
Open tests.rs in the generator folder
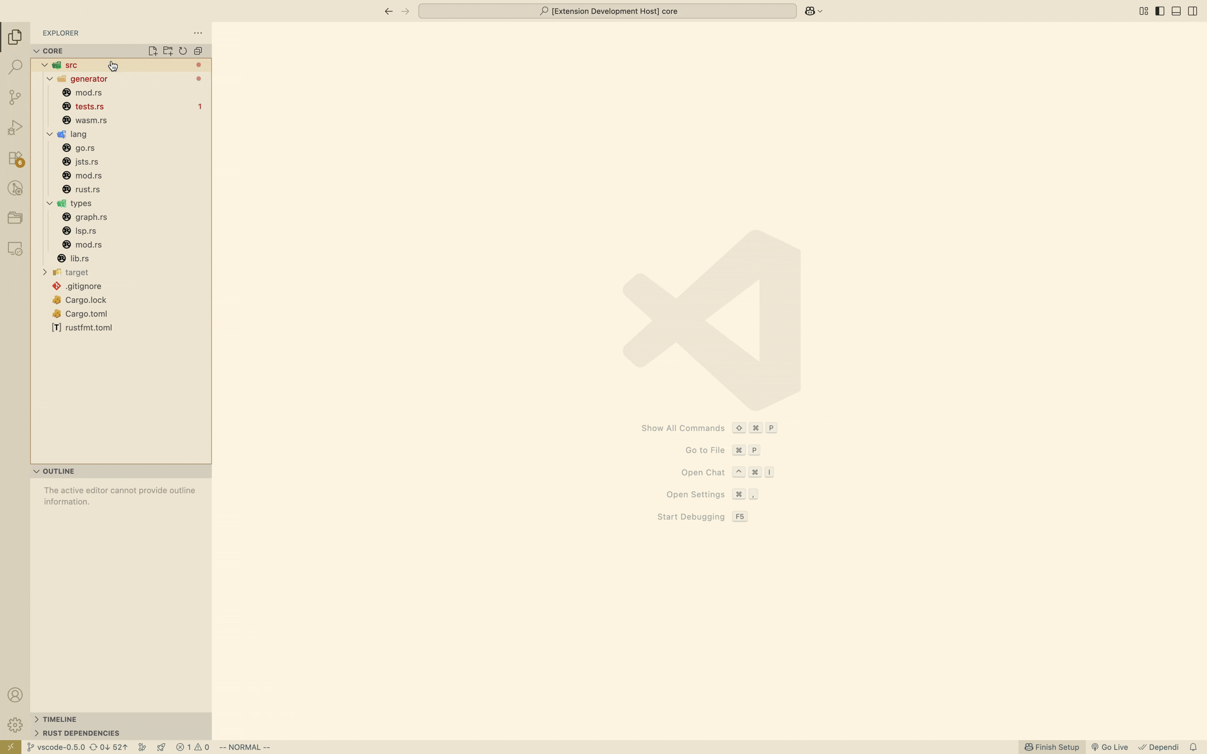coord(89,106)
